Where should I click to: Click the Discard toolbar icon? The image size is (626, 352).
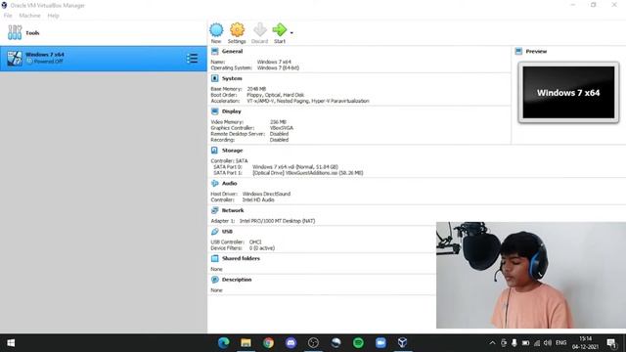[260, 30]
